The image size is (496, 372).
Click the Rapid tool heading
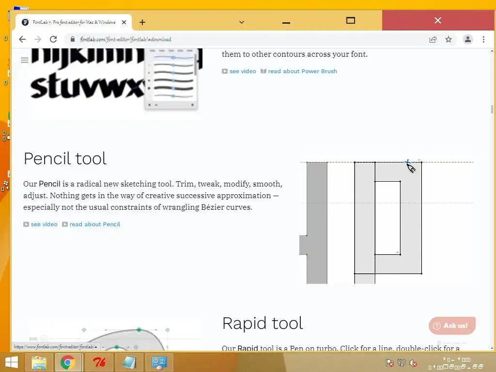[263, 323]
